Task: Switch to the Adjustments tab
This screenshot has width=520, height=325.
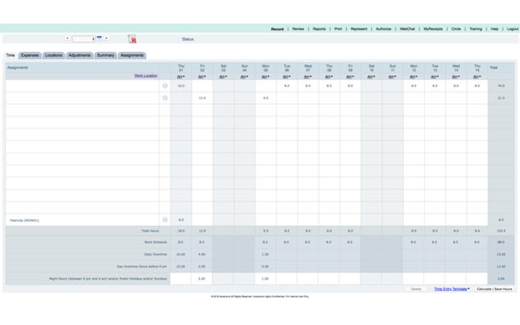Action: pos(80,56)
